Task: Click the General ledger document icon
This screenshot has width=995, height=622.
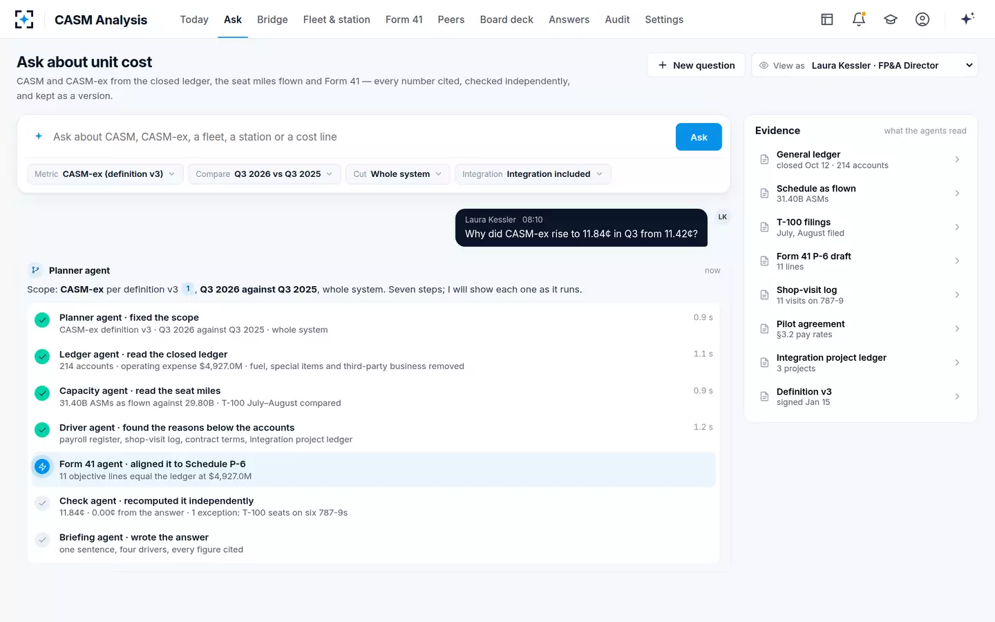Action: [764, 160]
